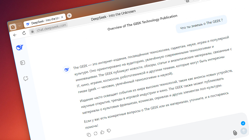The width and height of the screenshot is (249, 140).
Task: Start a new chat with the plus bubble icon
Action: tap(26, 78)
